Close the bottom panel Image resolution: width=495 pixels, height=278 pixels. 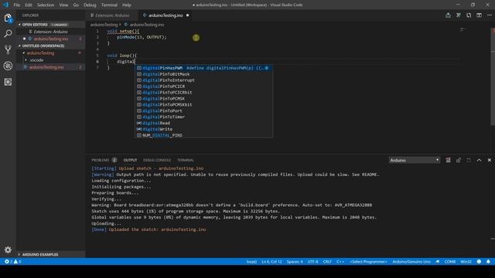[490, 160]
